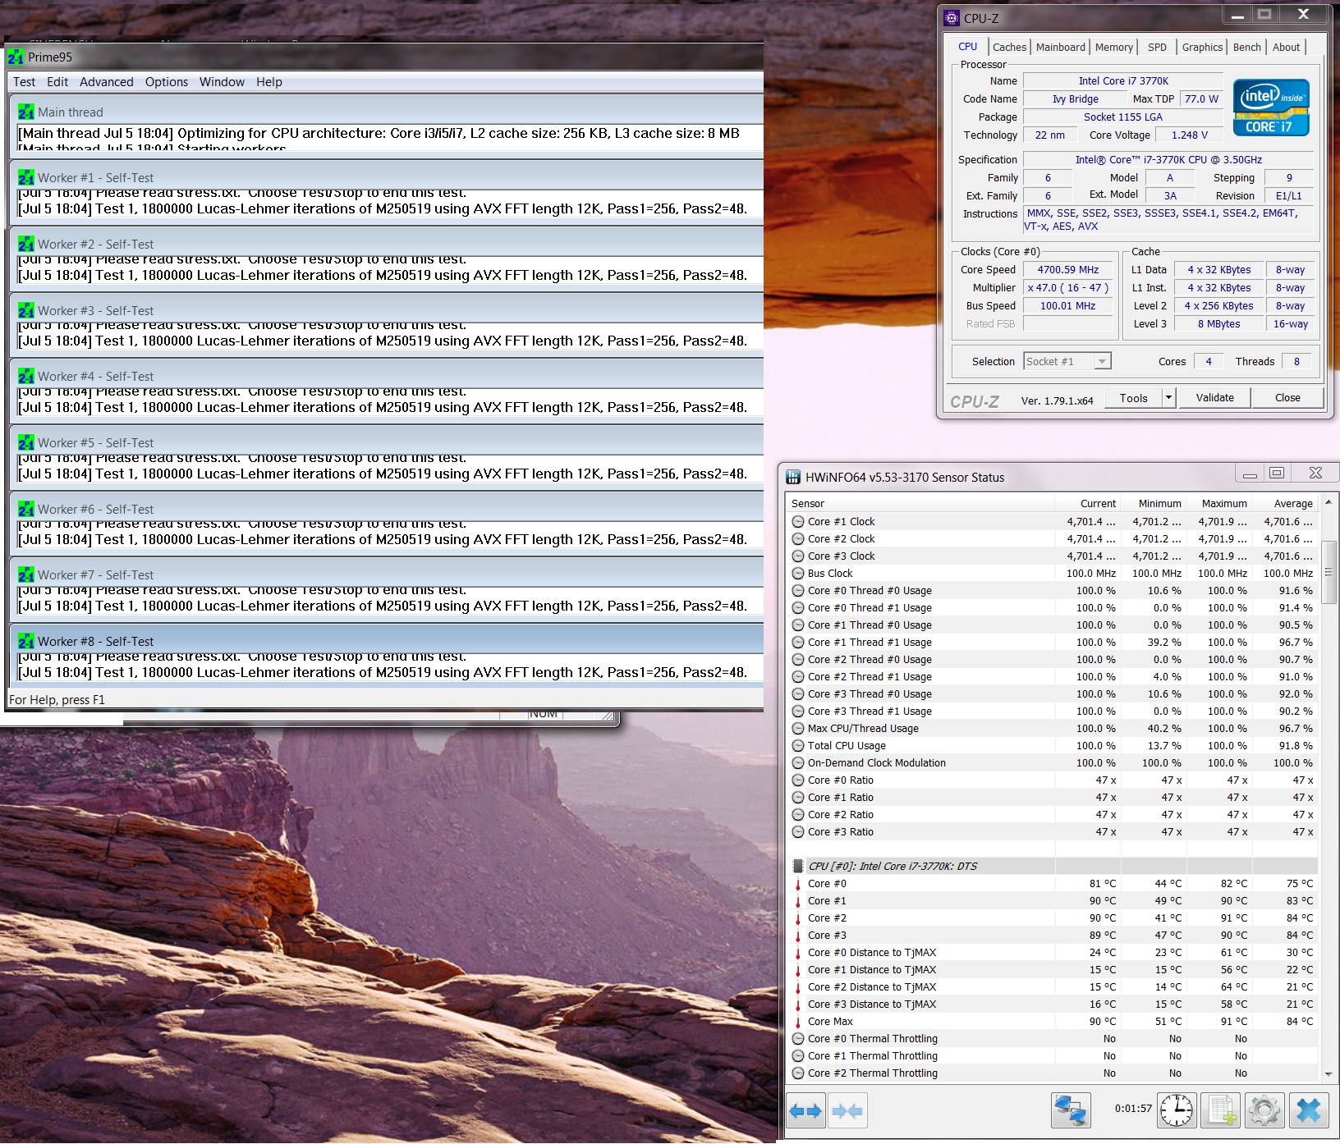Click the HWiNFO sensor list scrollbar thumb

point(1329,572)
